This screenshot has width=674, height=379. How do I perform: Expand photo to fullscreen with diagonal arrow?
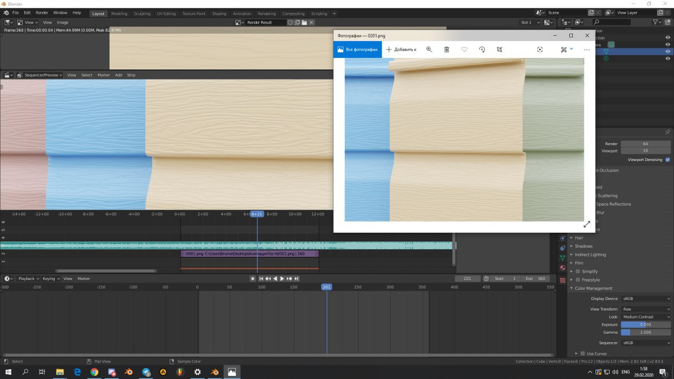click(587, 224)
